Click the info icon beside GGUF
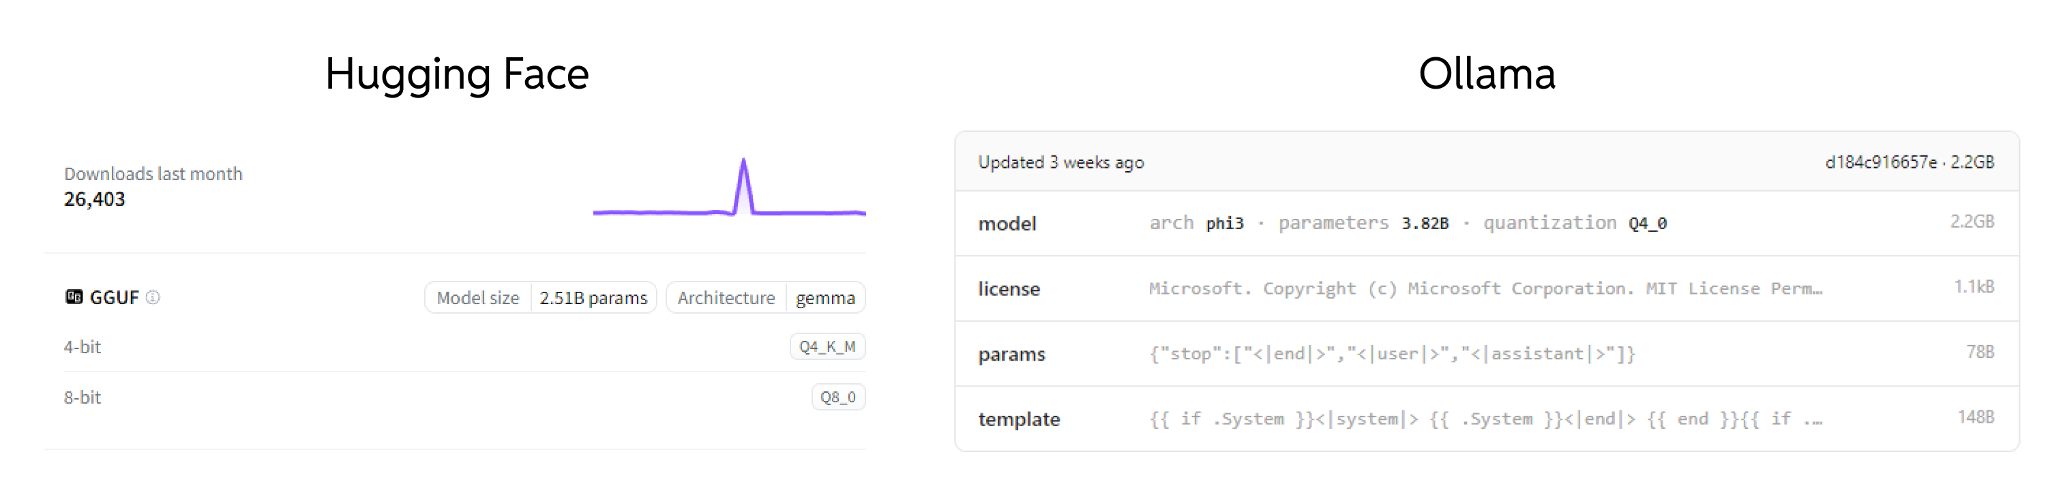 [x=153, y=297]
